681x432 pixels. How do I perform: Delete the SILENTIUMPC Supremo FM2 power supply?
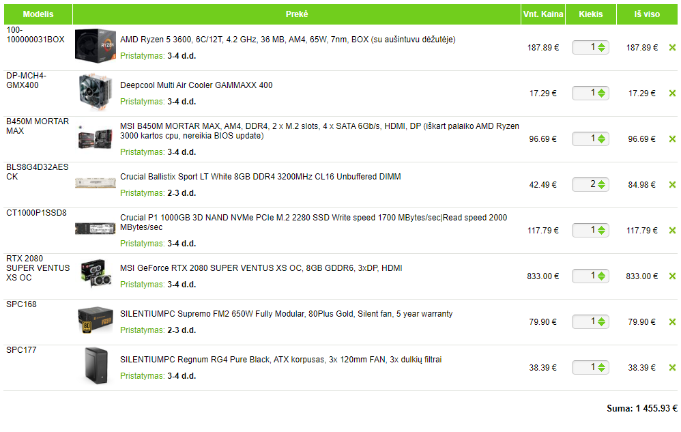(672, 321)
